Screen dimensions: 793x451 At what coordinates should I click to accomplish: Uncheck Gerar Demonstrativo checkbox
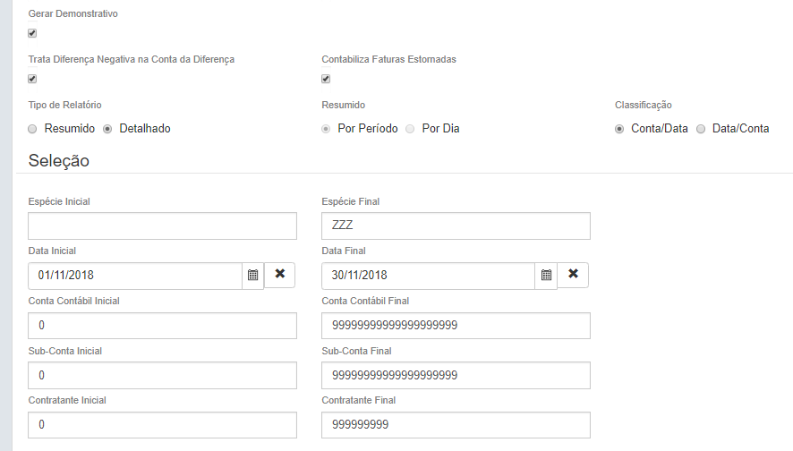(x=32, y=33)
